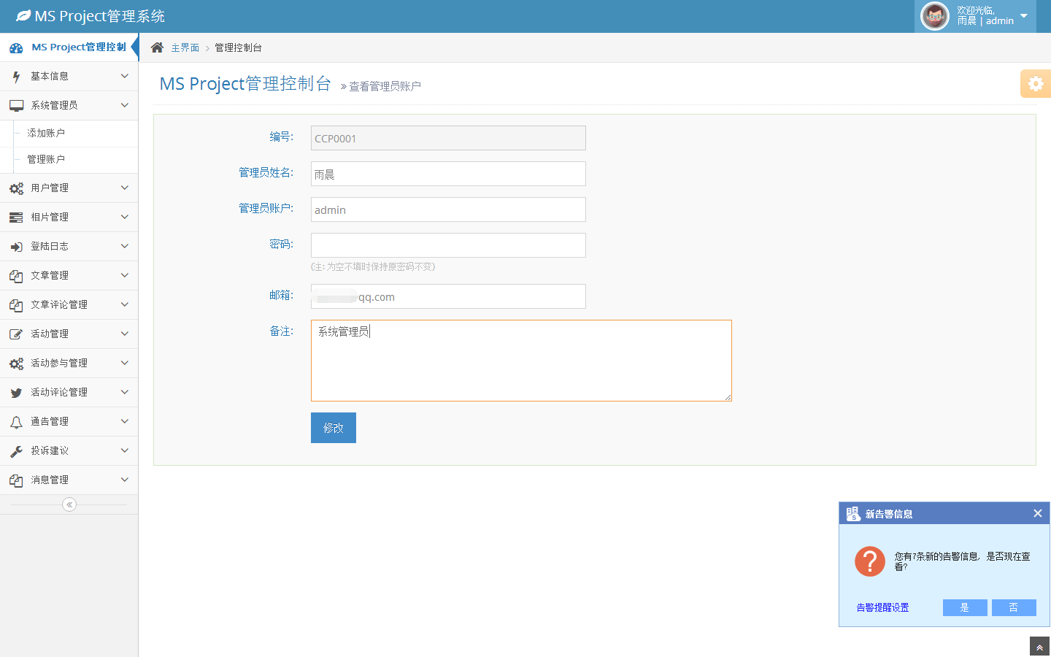Expand the 基本信息 menu chevron
The image size is (1051, 657).
[124, 76]
